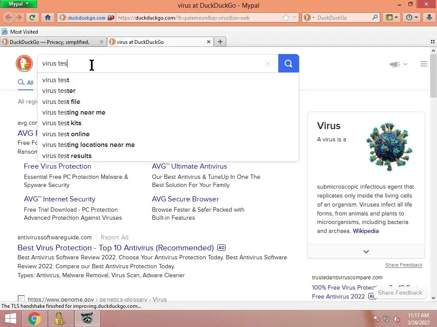437x327 pixels.
Task: Choose suggestion 'virus test results'
Action: [x=168, y=156]
